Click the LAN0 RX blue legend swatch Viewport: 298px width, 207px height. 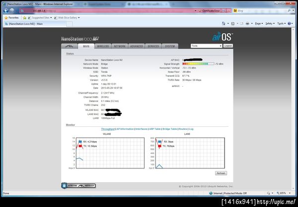tap(159, 142)
